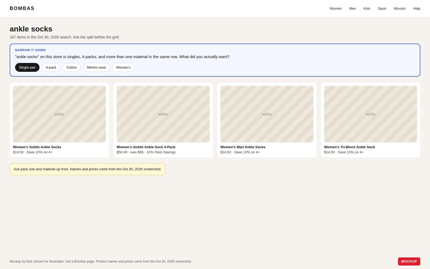Open Women's Tri-Block Ankle Sock image

pyautogui.click(x=371, y=114)
